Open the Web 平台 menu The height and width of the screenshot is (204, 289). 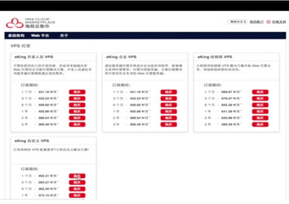(40, 35)
